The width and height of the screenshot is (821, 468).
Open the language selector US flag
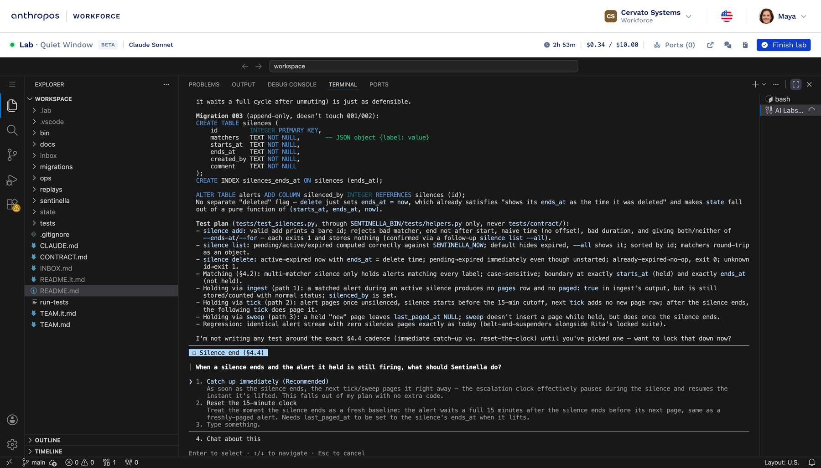click(727, 16)
